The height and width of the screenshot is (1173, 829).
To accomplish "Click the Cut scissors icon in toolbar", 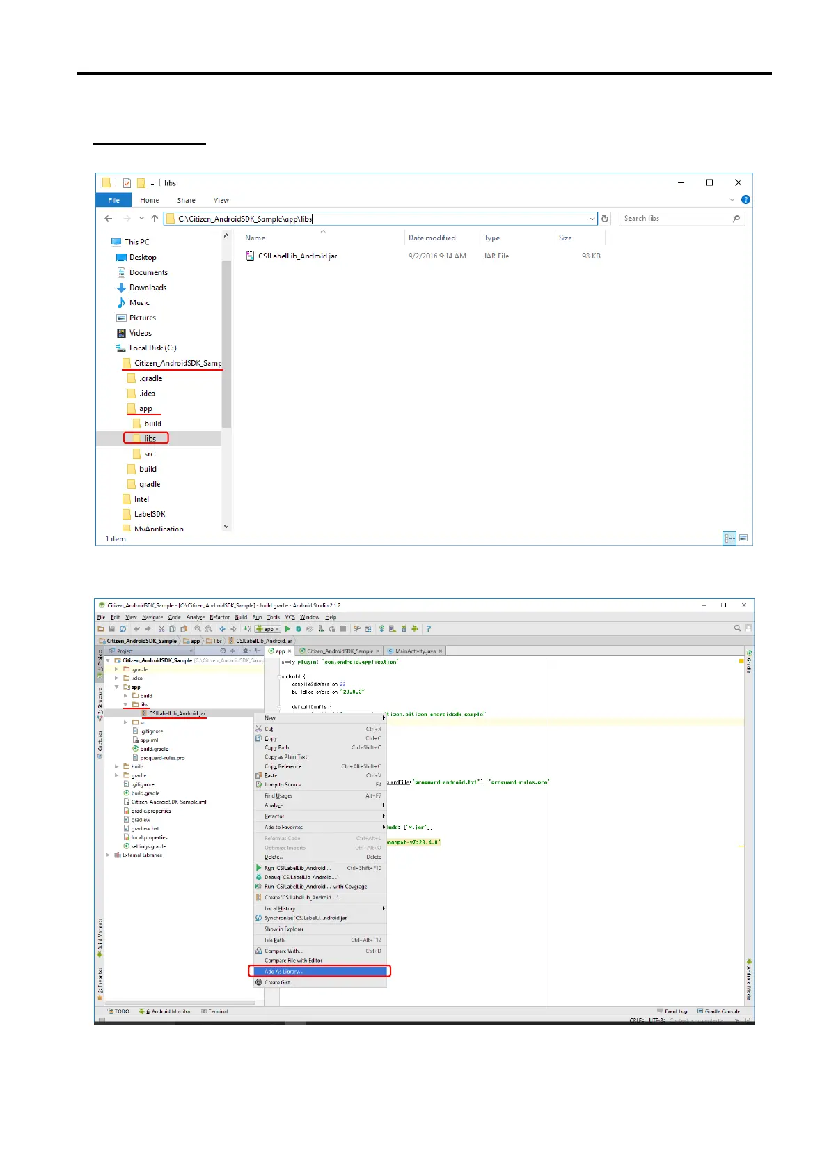I will tap(161, 629).
